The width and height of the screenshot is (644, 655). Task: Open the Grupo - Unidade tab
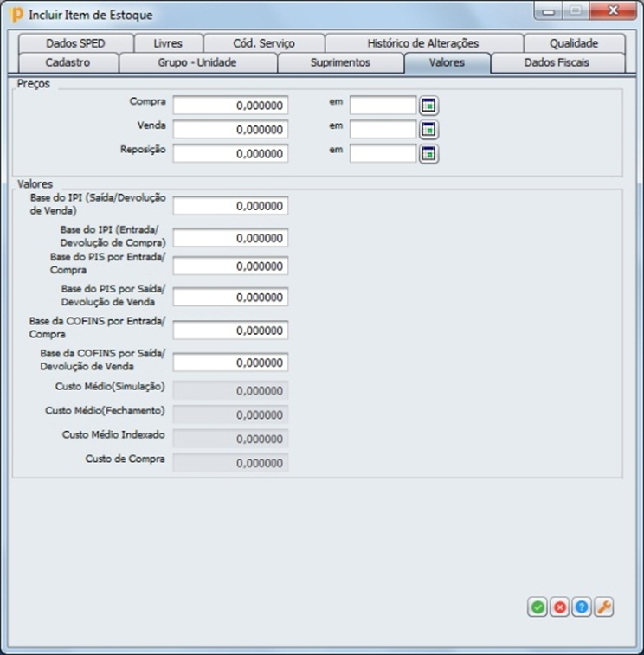pyautogui.click(x=197, y=63)
